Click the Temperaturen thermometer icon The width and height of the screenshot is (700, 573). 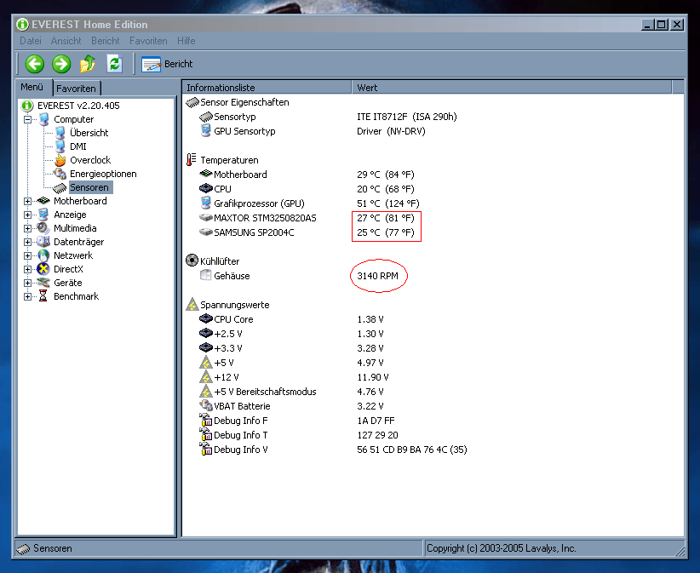point(192,160)
